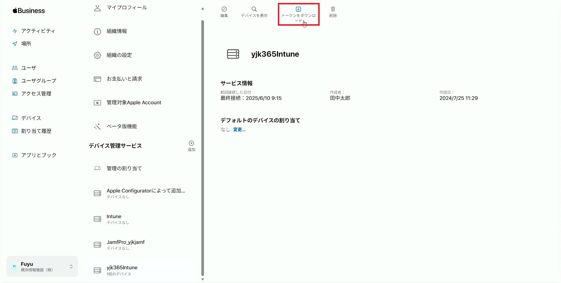Click the yjk365Intune title text
The image size is (561, 283).
275,54
